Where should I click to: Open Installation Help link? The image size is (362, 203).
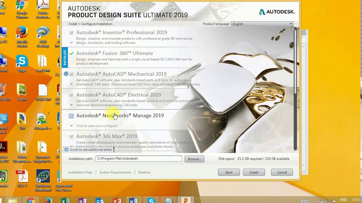coord(80,172)
